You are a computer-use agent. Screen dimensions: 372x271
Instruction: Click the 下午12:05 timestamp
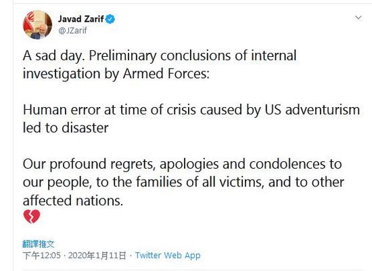coord(42,255)
